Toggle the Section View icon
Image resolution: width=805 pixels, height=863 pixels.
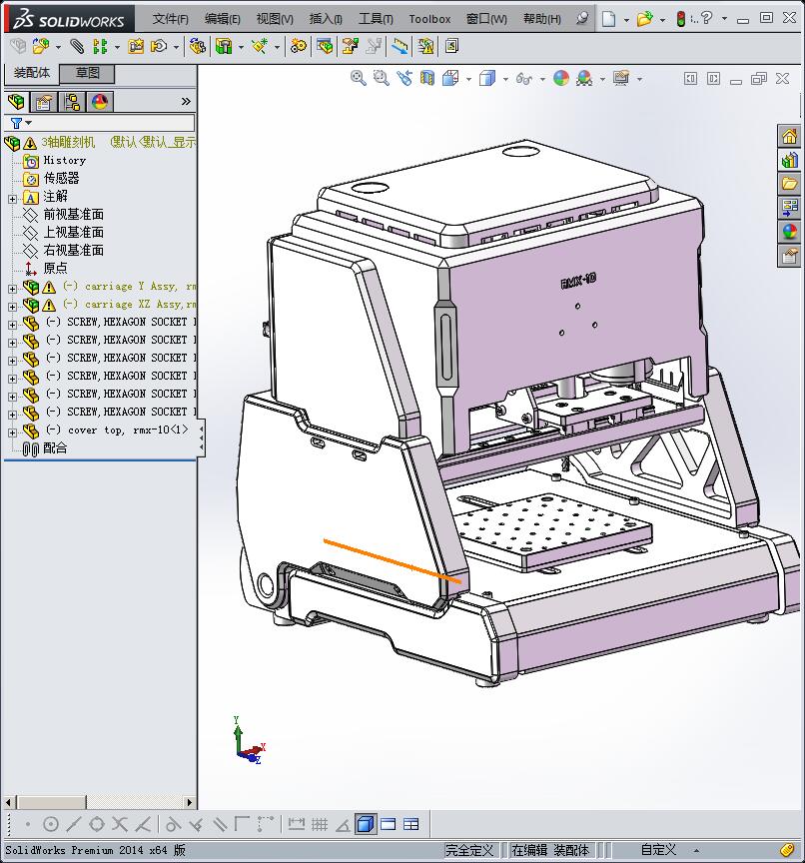point(427,78)
